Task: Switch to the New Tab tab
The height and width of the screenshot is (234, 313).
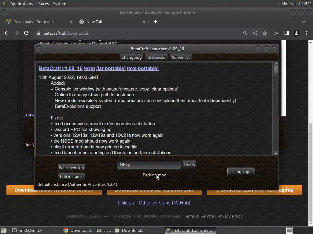Action: click(x=112, y=22)
